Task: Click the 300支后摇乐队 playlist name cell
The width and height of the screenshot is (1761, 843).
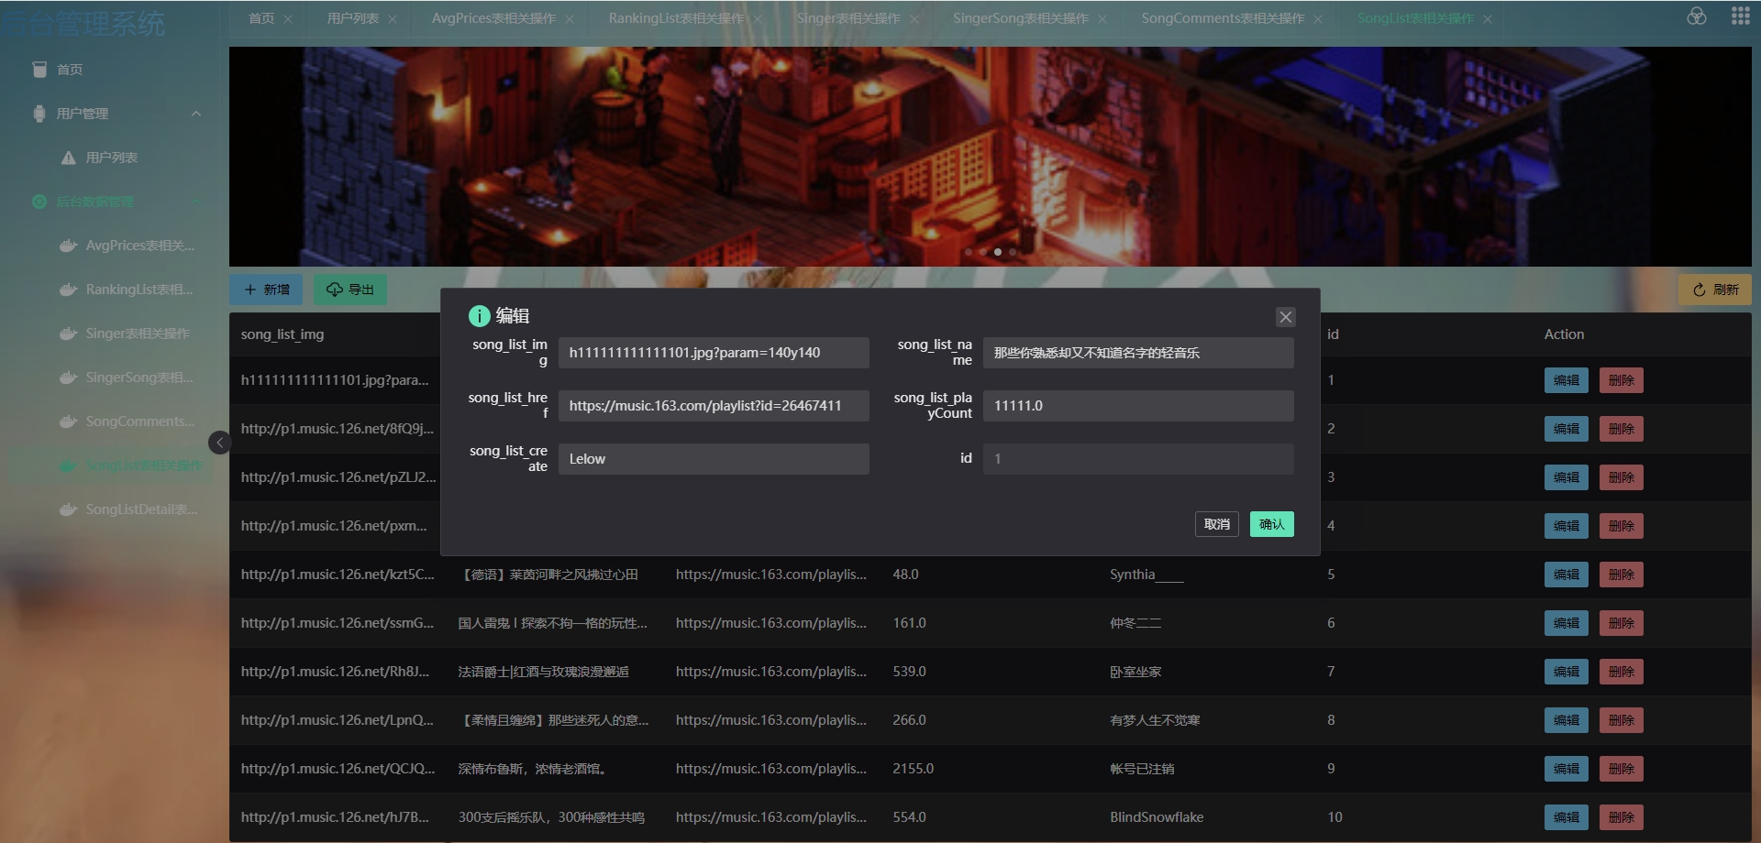Action: tap(551, 817)
